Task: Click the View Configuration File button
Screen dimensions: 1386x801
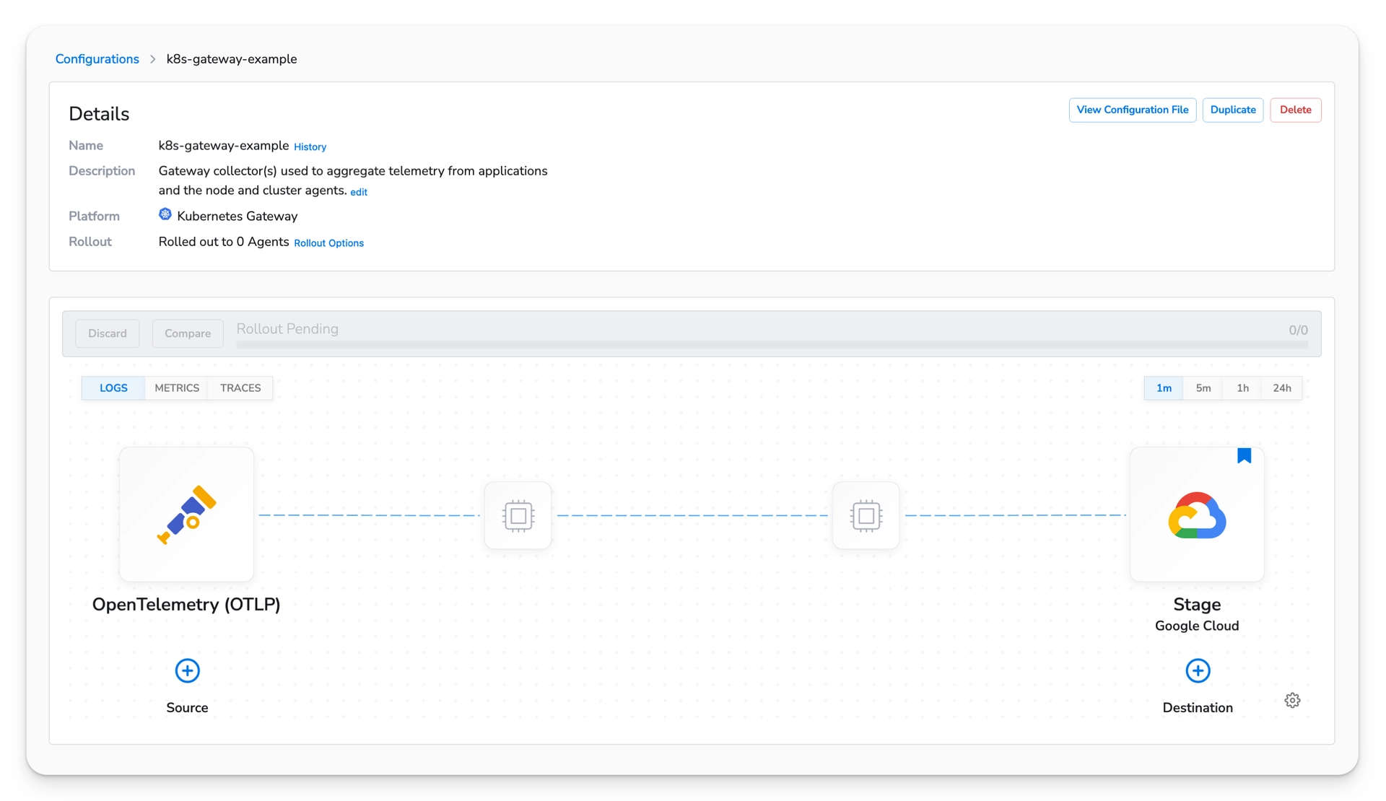Action: coord(1132,110)
